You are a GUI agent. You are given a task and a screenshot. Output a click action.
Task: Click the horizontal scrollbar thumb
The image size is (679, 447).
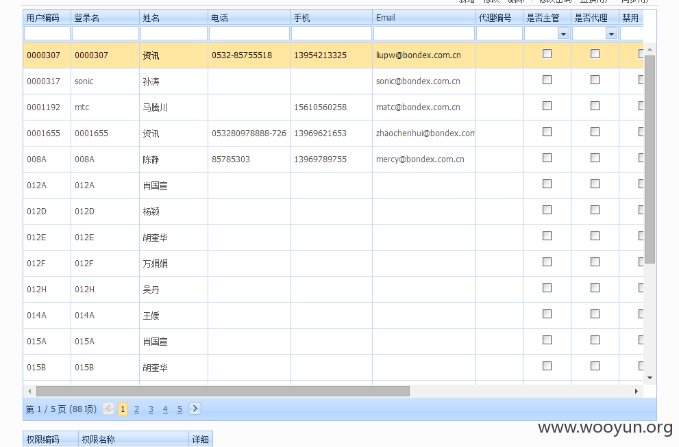tap(223, 391)
